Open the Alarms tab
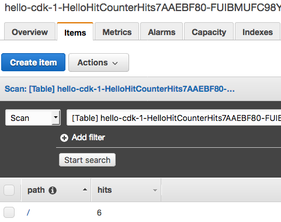Viewport: 281px width, 222px height. click(161, 32)
